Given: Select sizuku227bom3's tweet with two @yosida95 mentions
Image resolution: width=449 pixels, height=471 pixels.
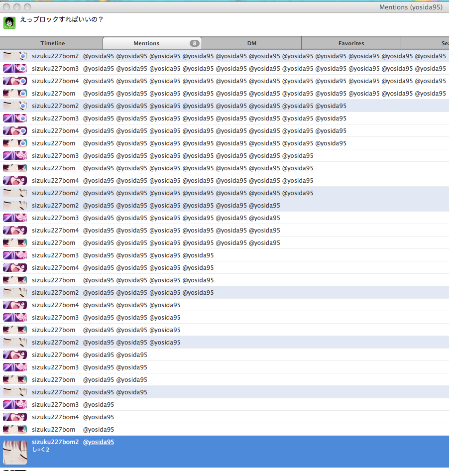Looking at the screenshot, I should pos(199,367).
